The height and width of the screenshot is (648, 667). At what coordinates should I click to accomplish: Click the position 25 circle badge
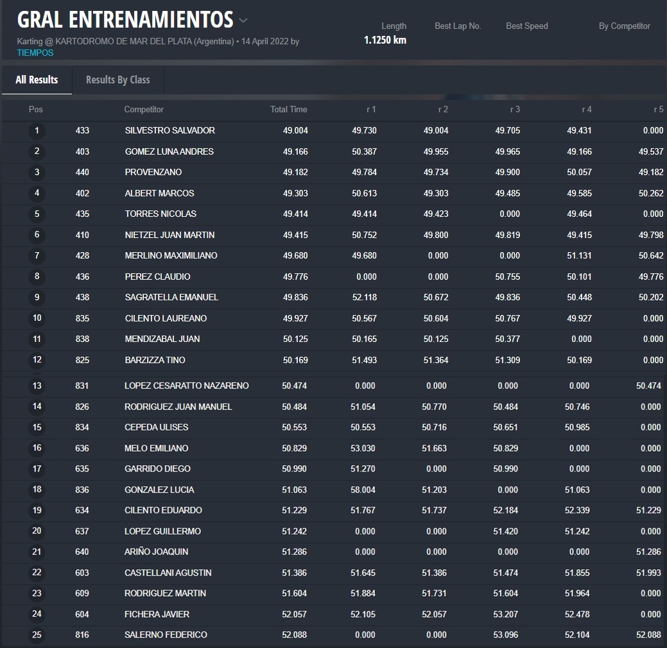(37, 635)
